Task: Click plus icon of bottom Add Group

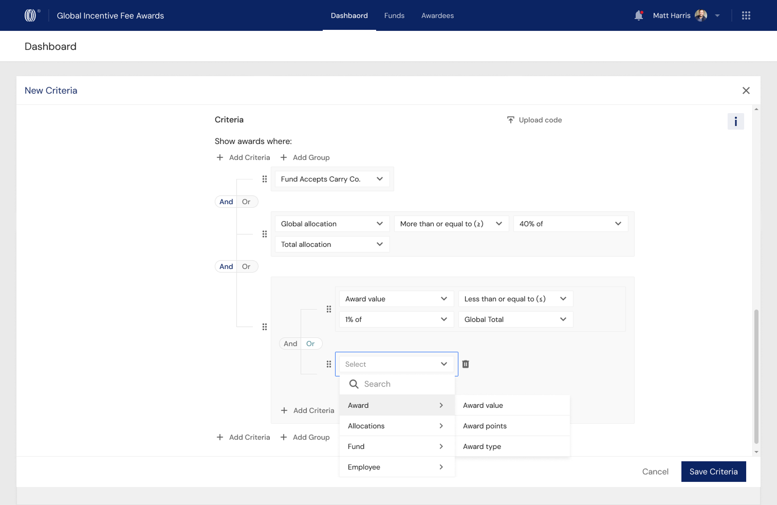Action: [284, 437]
